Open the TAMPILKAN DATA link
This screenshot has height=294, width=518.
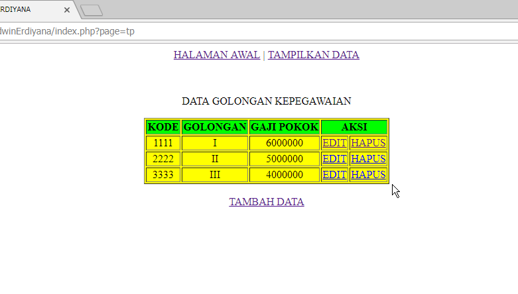314,55
